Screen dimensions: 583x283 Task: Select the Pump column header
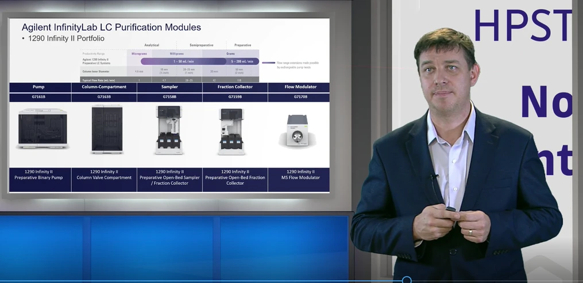click(x=39, y=87)
